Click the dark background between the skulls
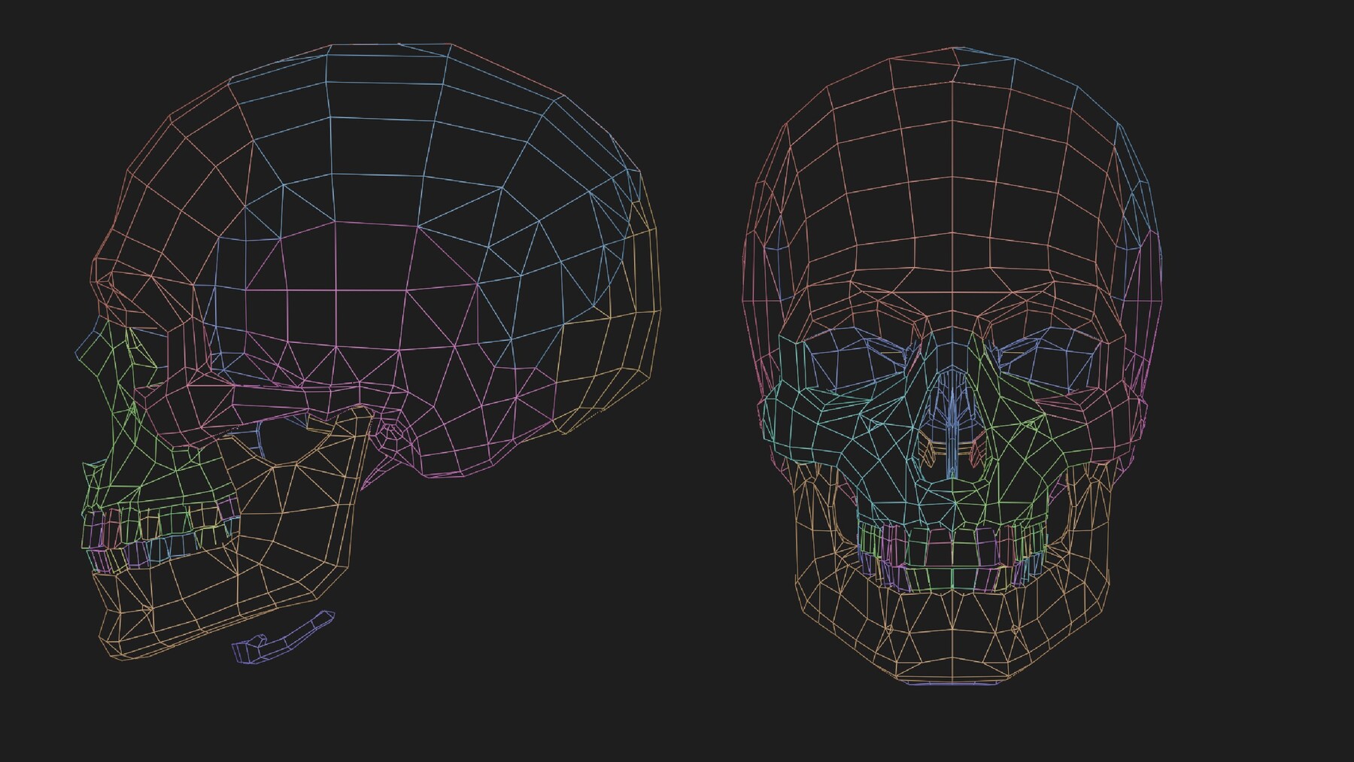This screenshot has width=1354, height=762. pyautogui.click(x=700, y=376)
